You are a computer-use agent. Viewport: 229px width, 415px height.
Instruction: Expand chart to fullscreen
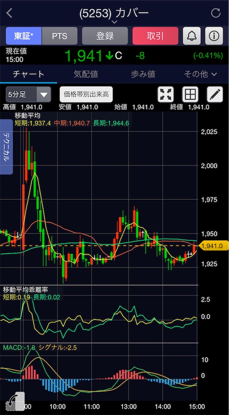click(165, 94)
